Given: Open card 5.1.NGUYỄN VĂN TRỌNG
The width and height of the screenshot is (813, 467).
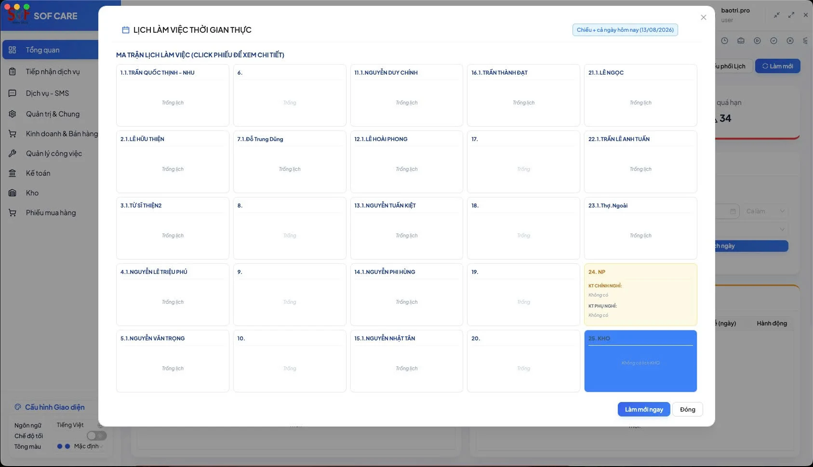Looking at the screenshot, I should [x=173, y=361].
